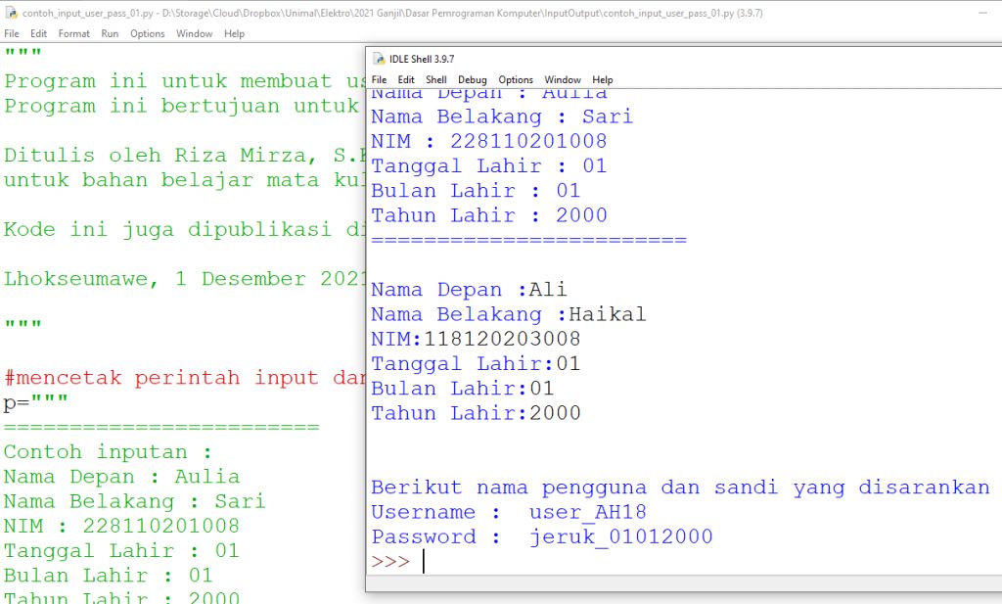Click the Password jeruk_01012000 output line

(541, 536)
